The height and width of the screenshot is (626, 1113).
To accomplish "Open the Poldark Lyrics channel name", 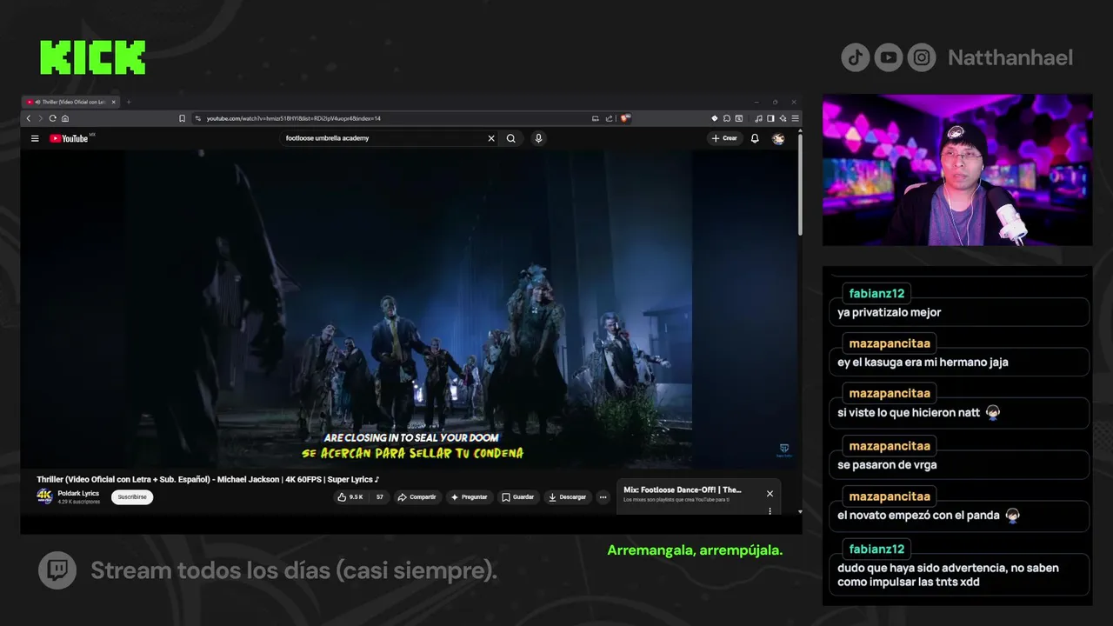I will pos(78,493).
